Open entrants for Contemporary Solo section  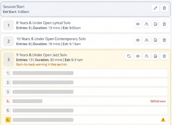tap(147, 40)
